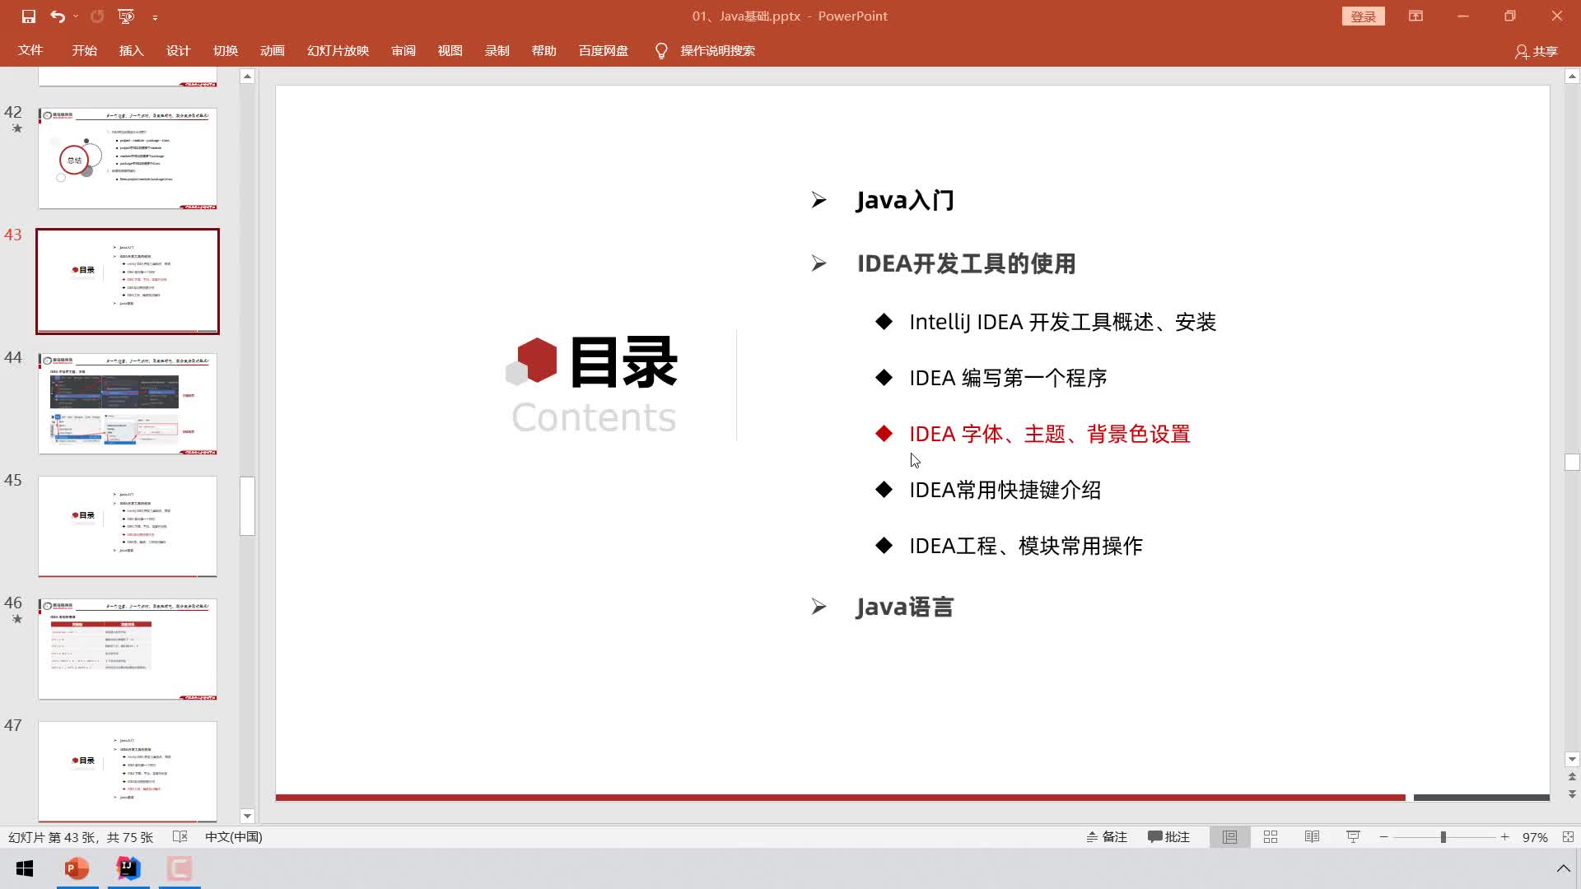Image resolution: width=1581 pixels, height=889 pixels.
Task: Open the 帮助 ribbon tab
Action: (x=543, y=50)
